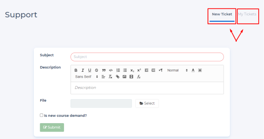Select the New Ticket tab
Screen dimensions: 264x139
[x=222, y=14]
